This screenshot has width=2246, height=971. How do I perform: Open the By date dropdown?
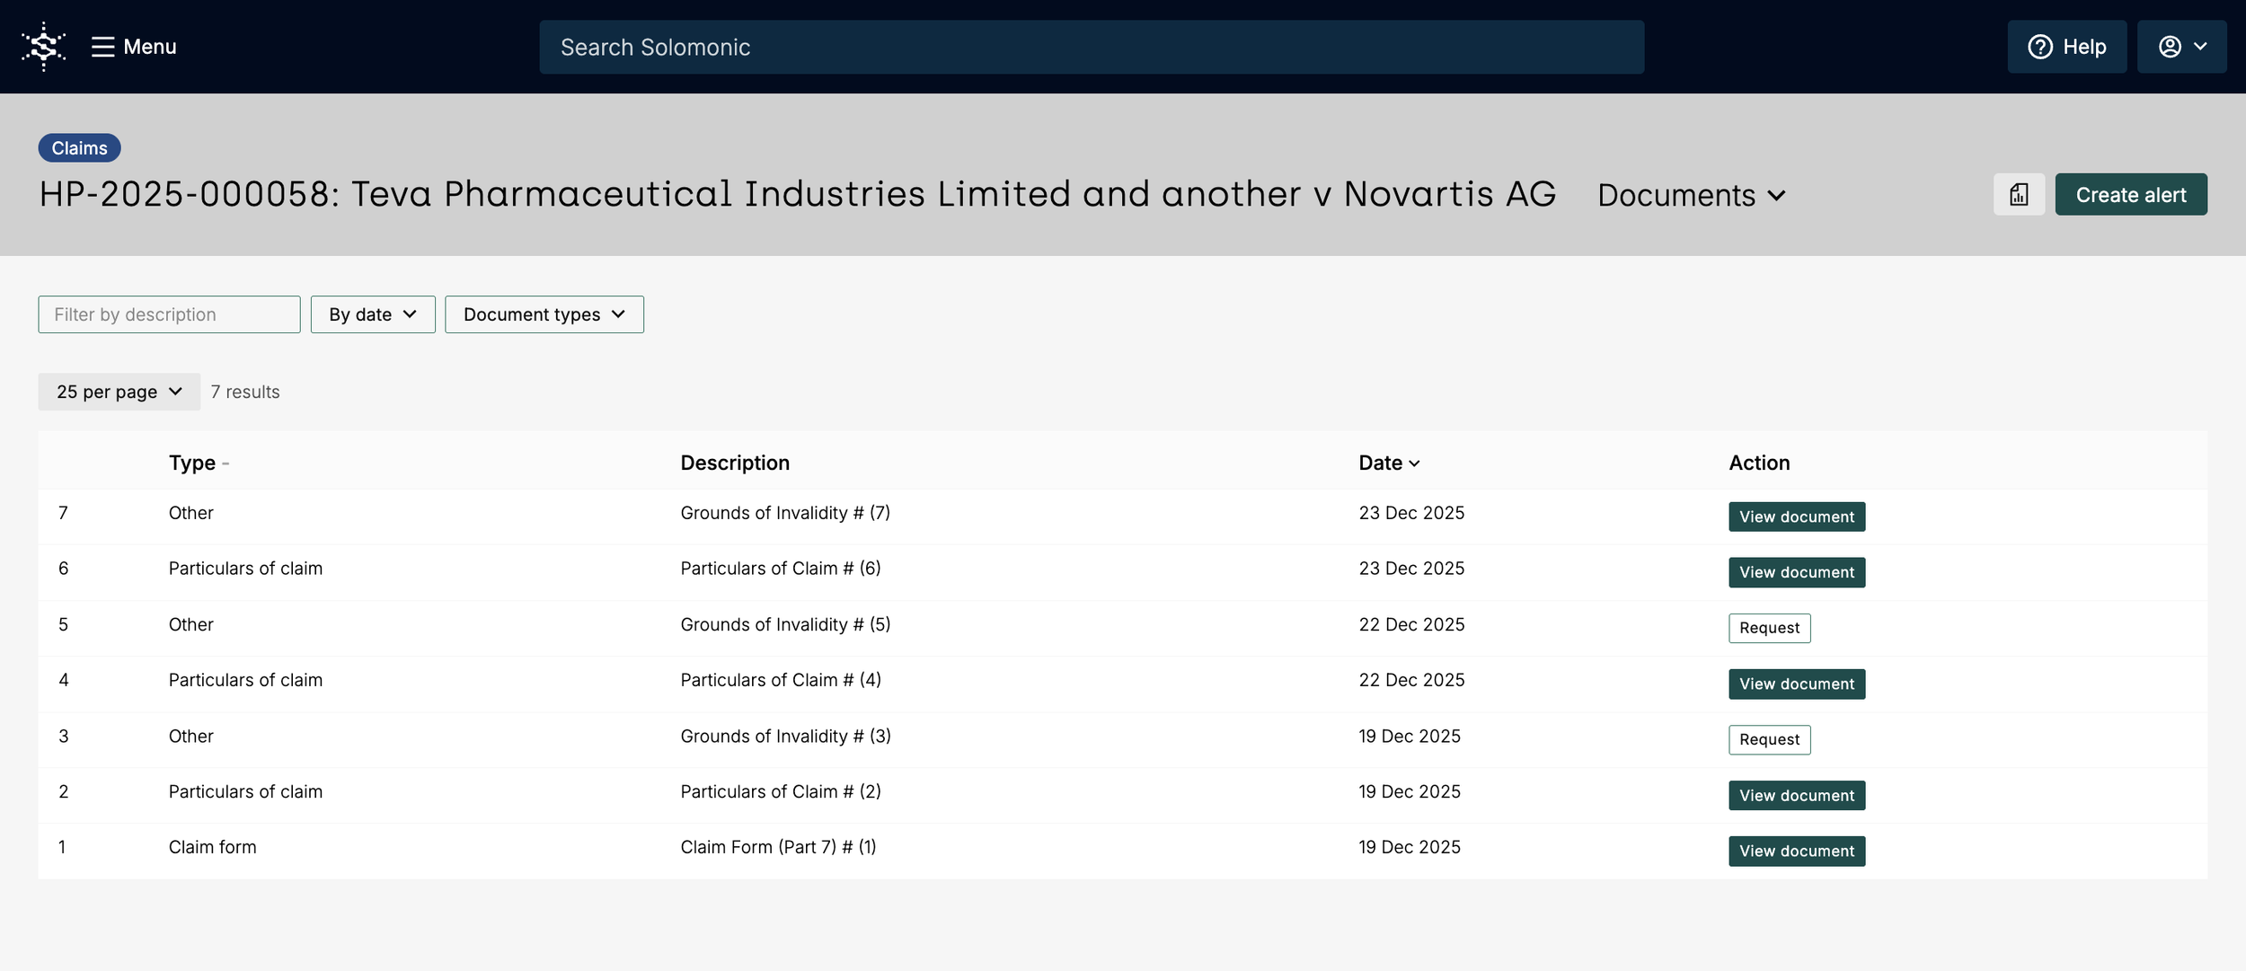(372, 314)
